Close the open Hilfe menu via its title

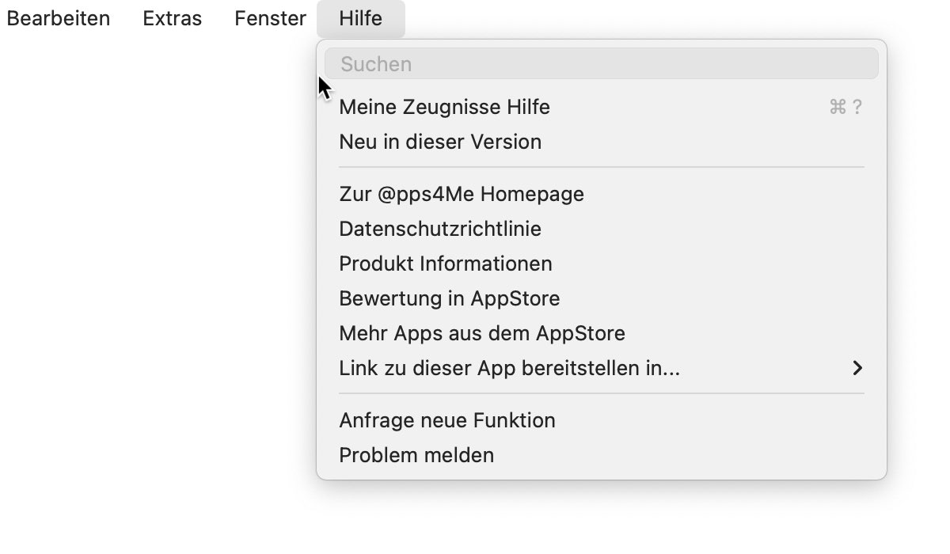pyautogui.click(x=361, y=18)
